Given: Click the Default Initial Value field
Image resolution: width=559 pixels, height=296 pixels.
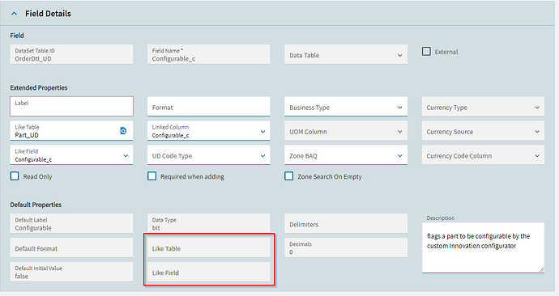Looking at the screenshot, I should point(71,272).
